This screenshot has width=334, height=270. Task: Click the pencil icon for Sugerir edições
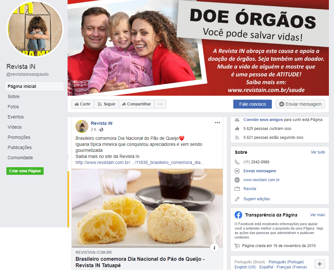237,199
